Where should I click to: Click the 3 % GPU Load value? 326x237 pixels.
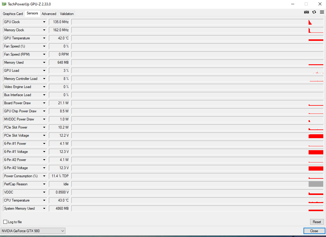59,71
